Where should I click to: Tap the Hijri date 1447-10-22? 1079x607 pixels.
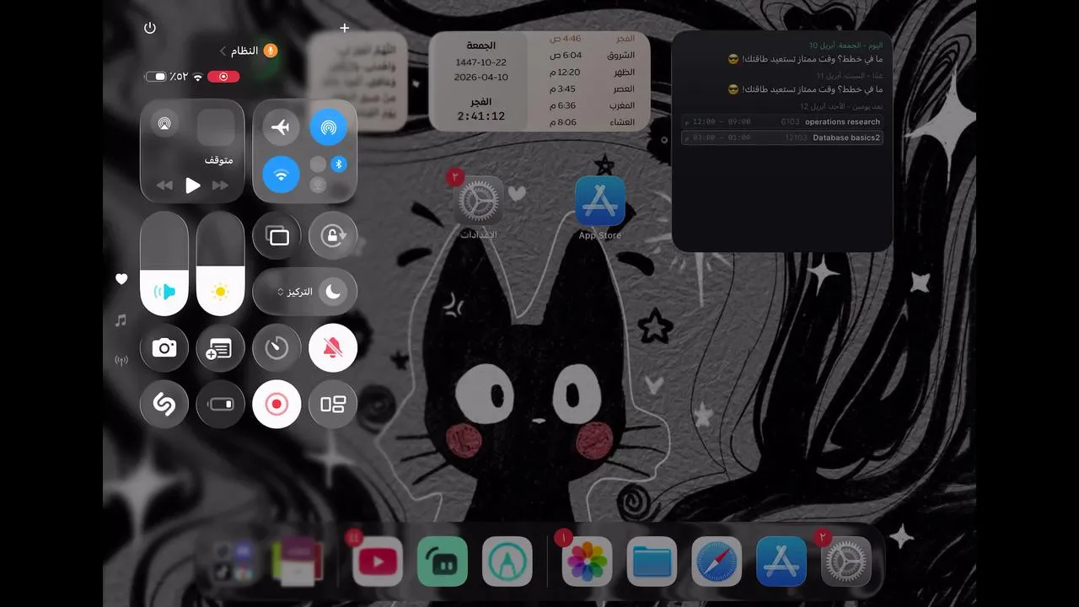coord(480,62)
